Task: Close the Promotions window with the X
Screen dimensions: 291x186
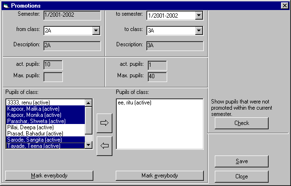Action: click(x=284, y=6)
